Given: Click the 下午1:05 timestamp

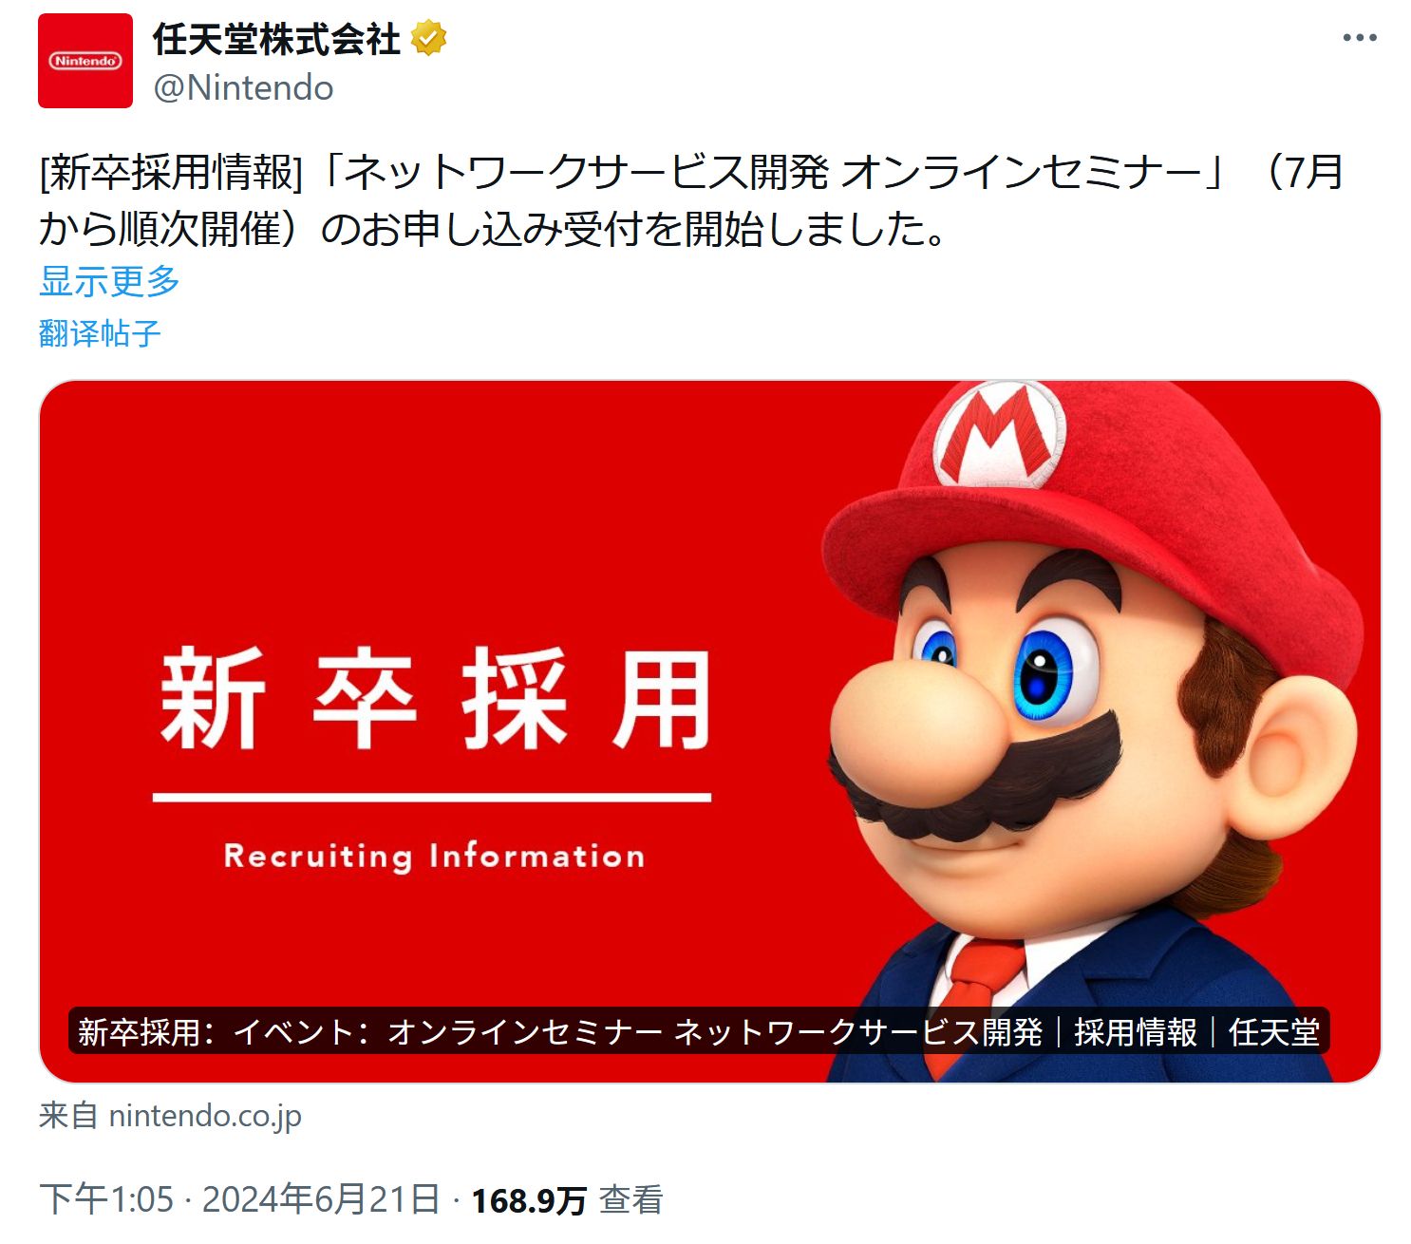Looking at the screenshot, I should point(106,1199).
